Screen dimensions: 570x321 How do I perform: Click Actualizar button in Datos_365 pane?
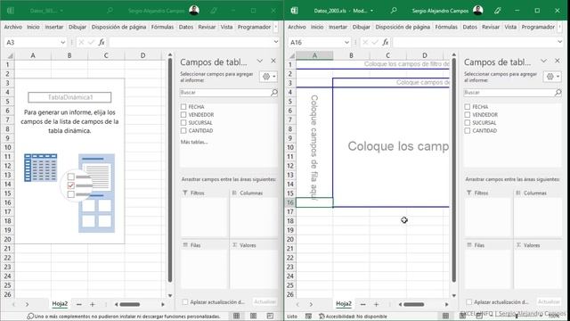pyautogui.click(x=265, y=301)
